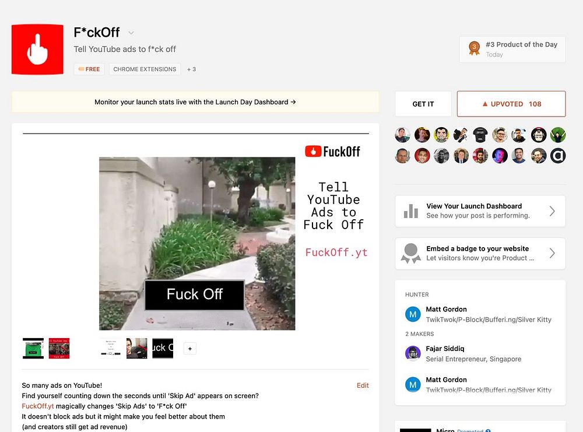Click the Get It button
The width and height of the screenshot is (583, 432).
point(423,104)
